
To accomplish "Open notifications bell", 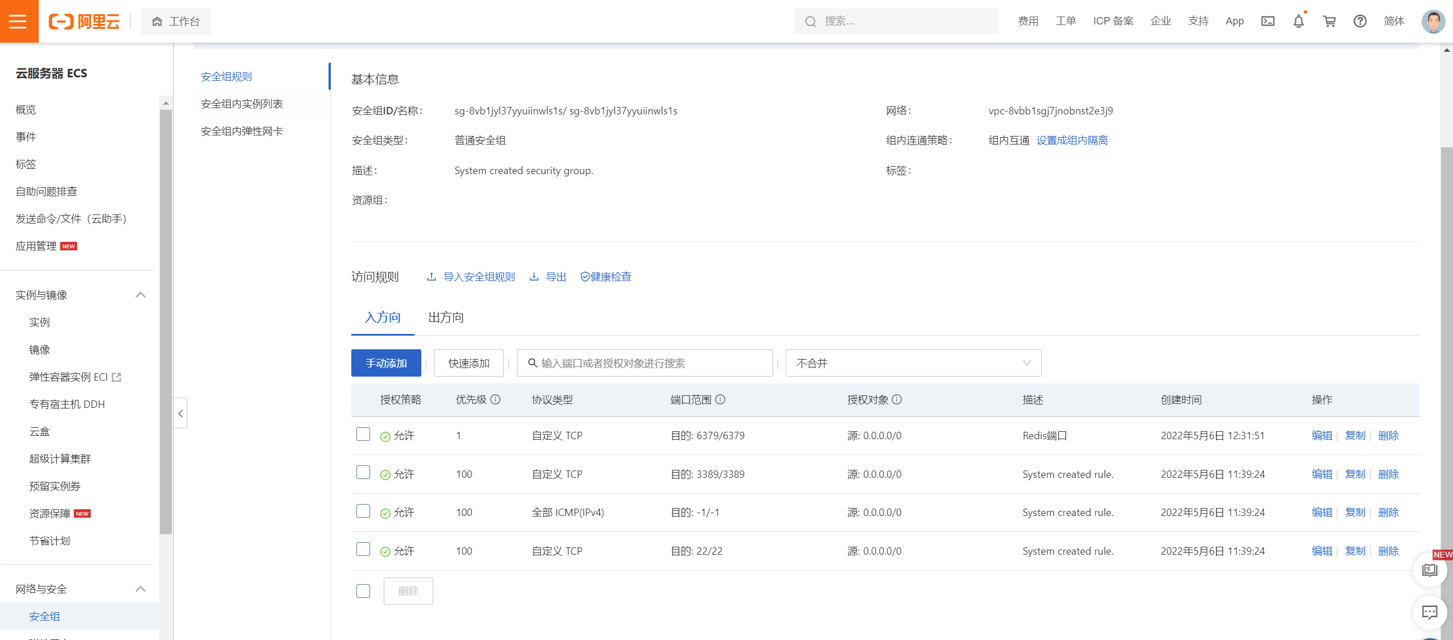I will 1299,21.
